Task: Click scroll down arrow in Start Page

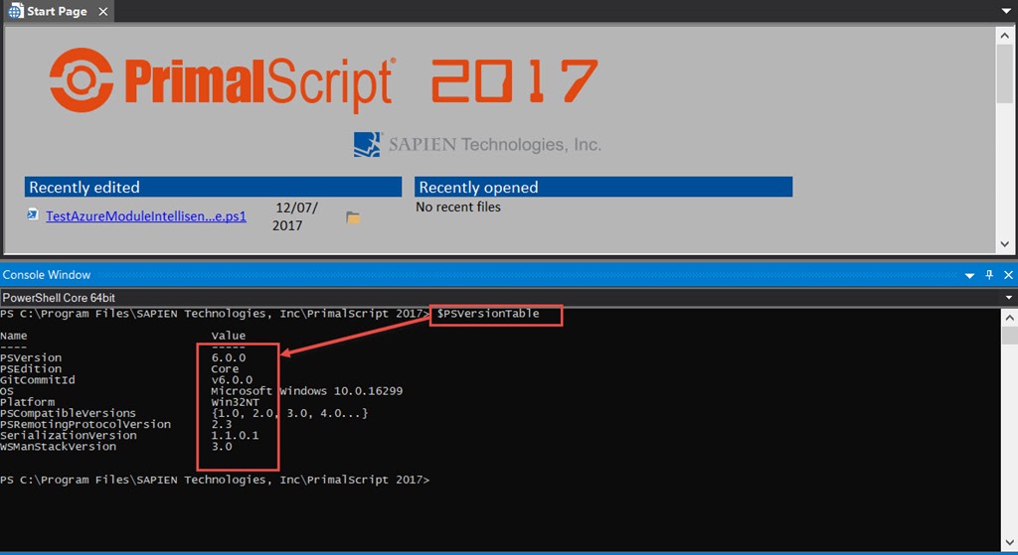Action: pos(1004,244)
